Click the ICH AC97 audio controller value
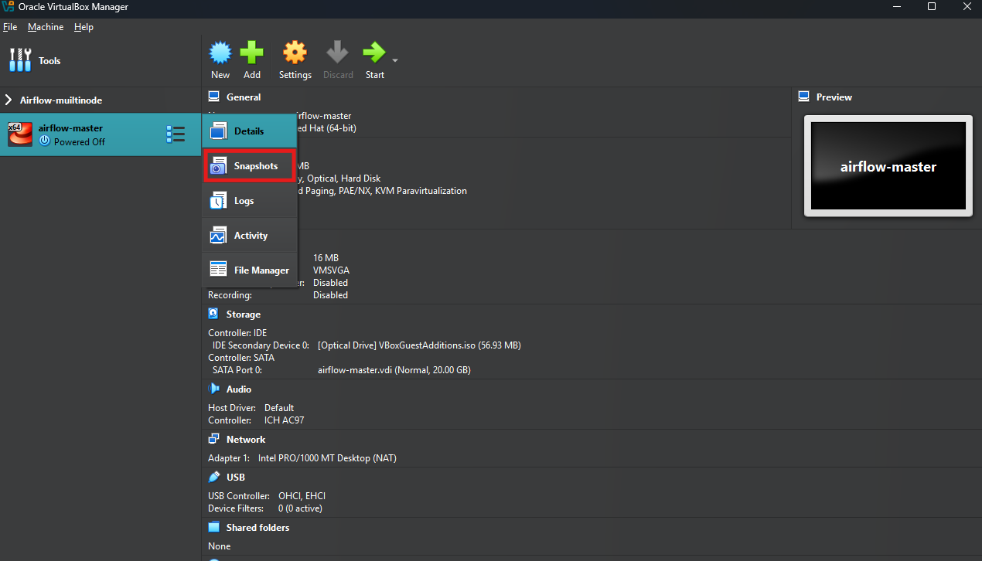 point(284,420)
